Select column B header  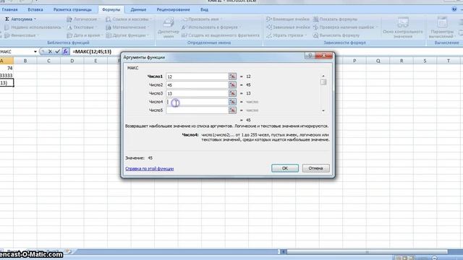pyautogui.click(x=25, y=61)
